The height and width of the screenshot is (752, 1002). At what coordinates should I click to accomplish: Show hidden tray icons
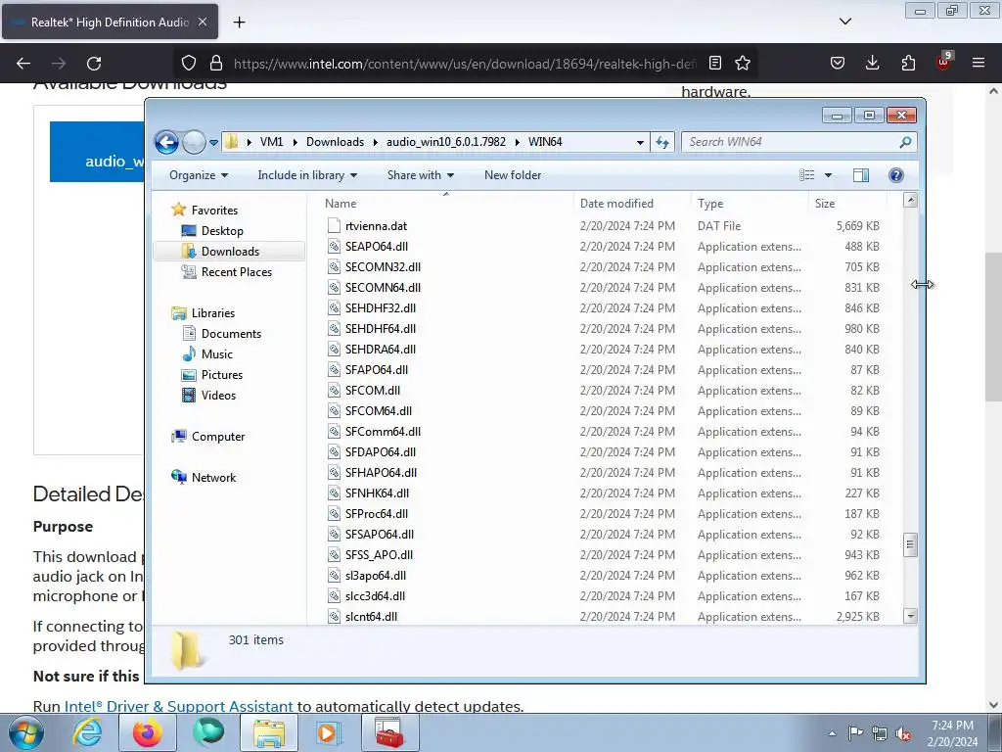coord(832,733)
